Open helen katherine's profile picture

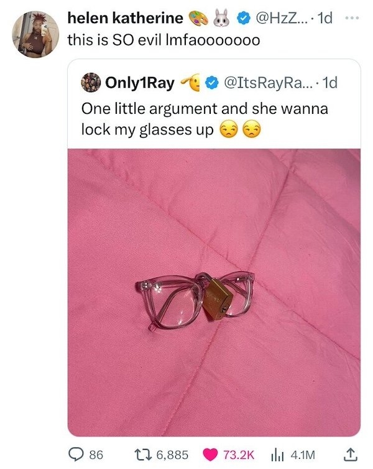(35, 34)
